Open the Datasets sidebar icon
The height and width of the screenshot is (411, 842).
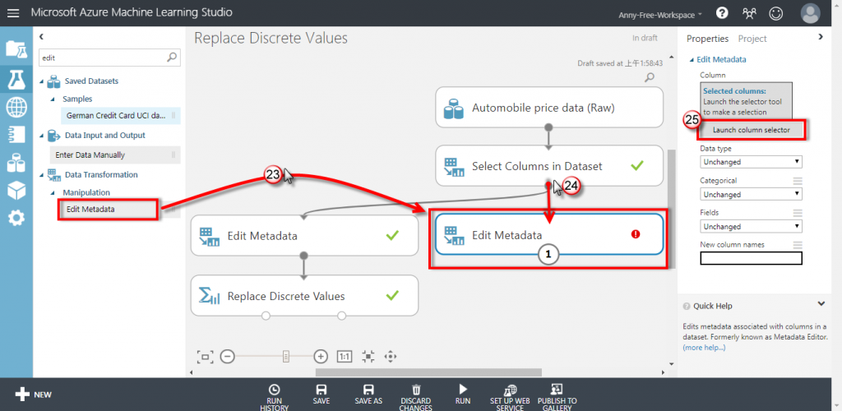16,163
